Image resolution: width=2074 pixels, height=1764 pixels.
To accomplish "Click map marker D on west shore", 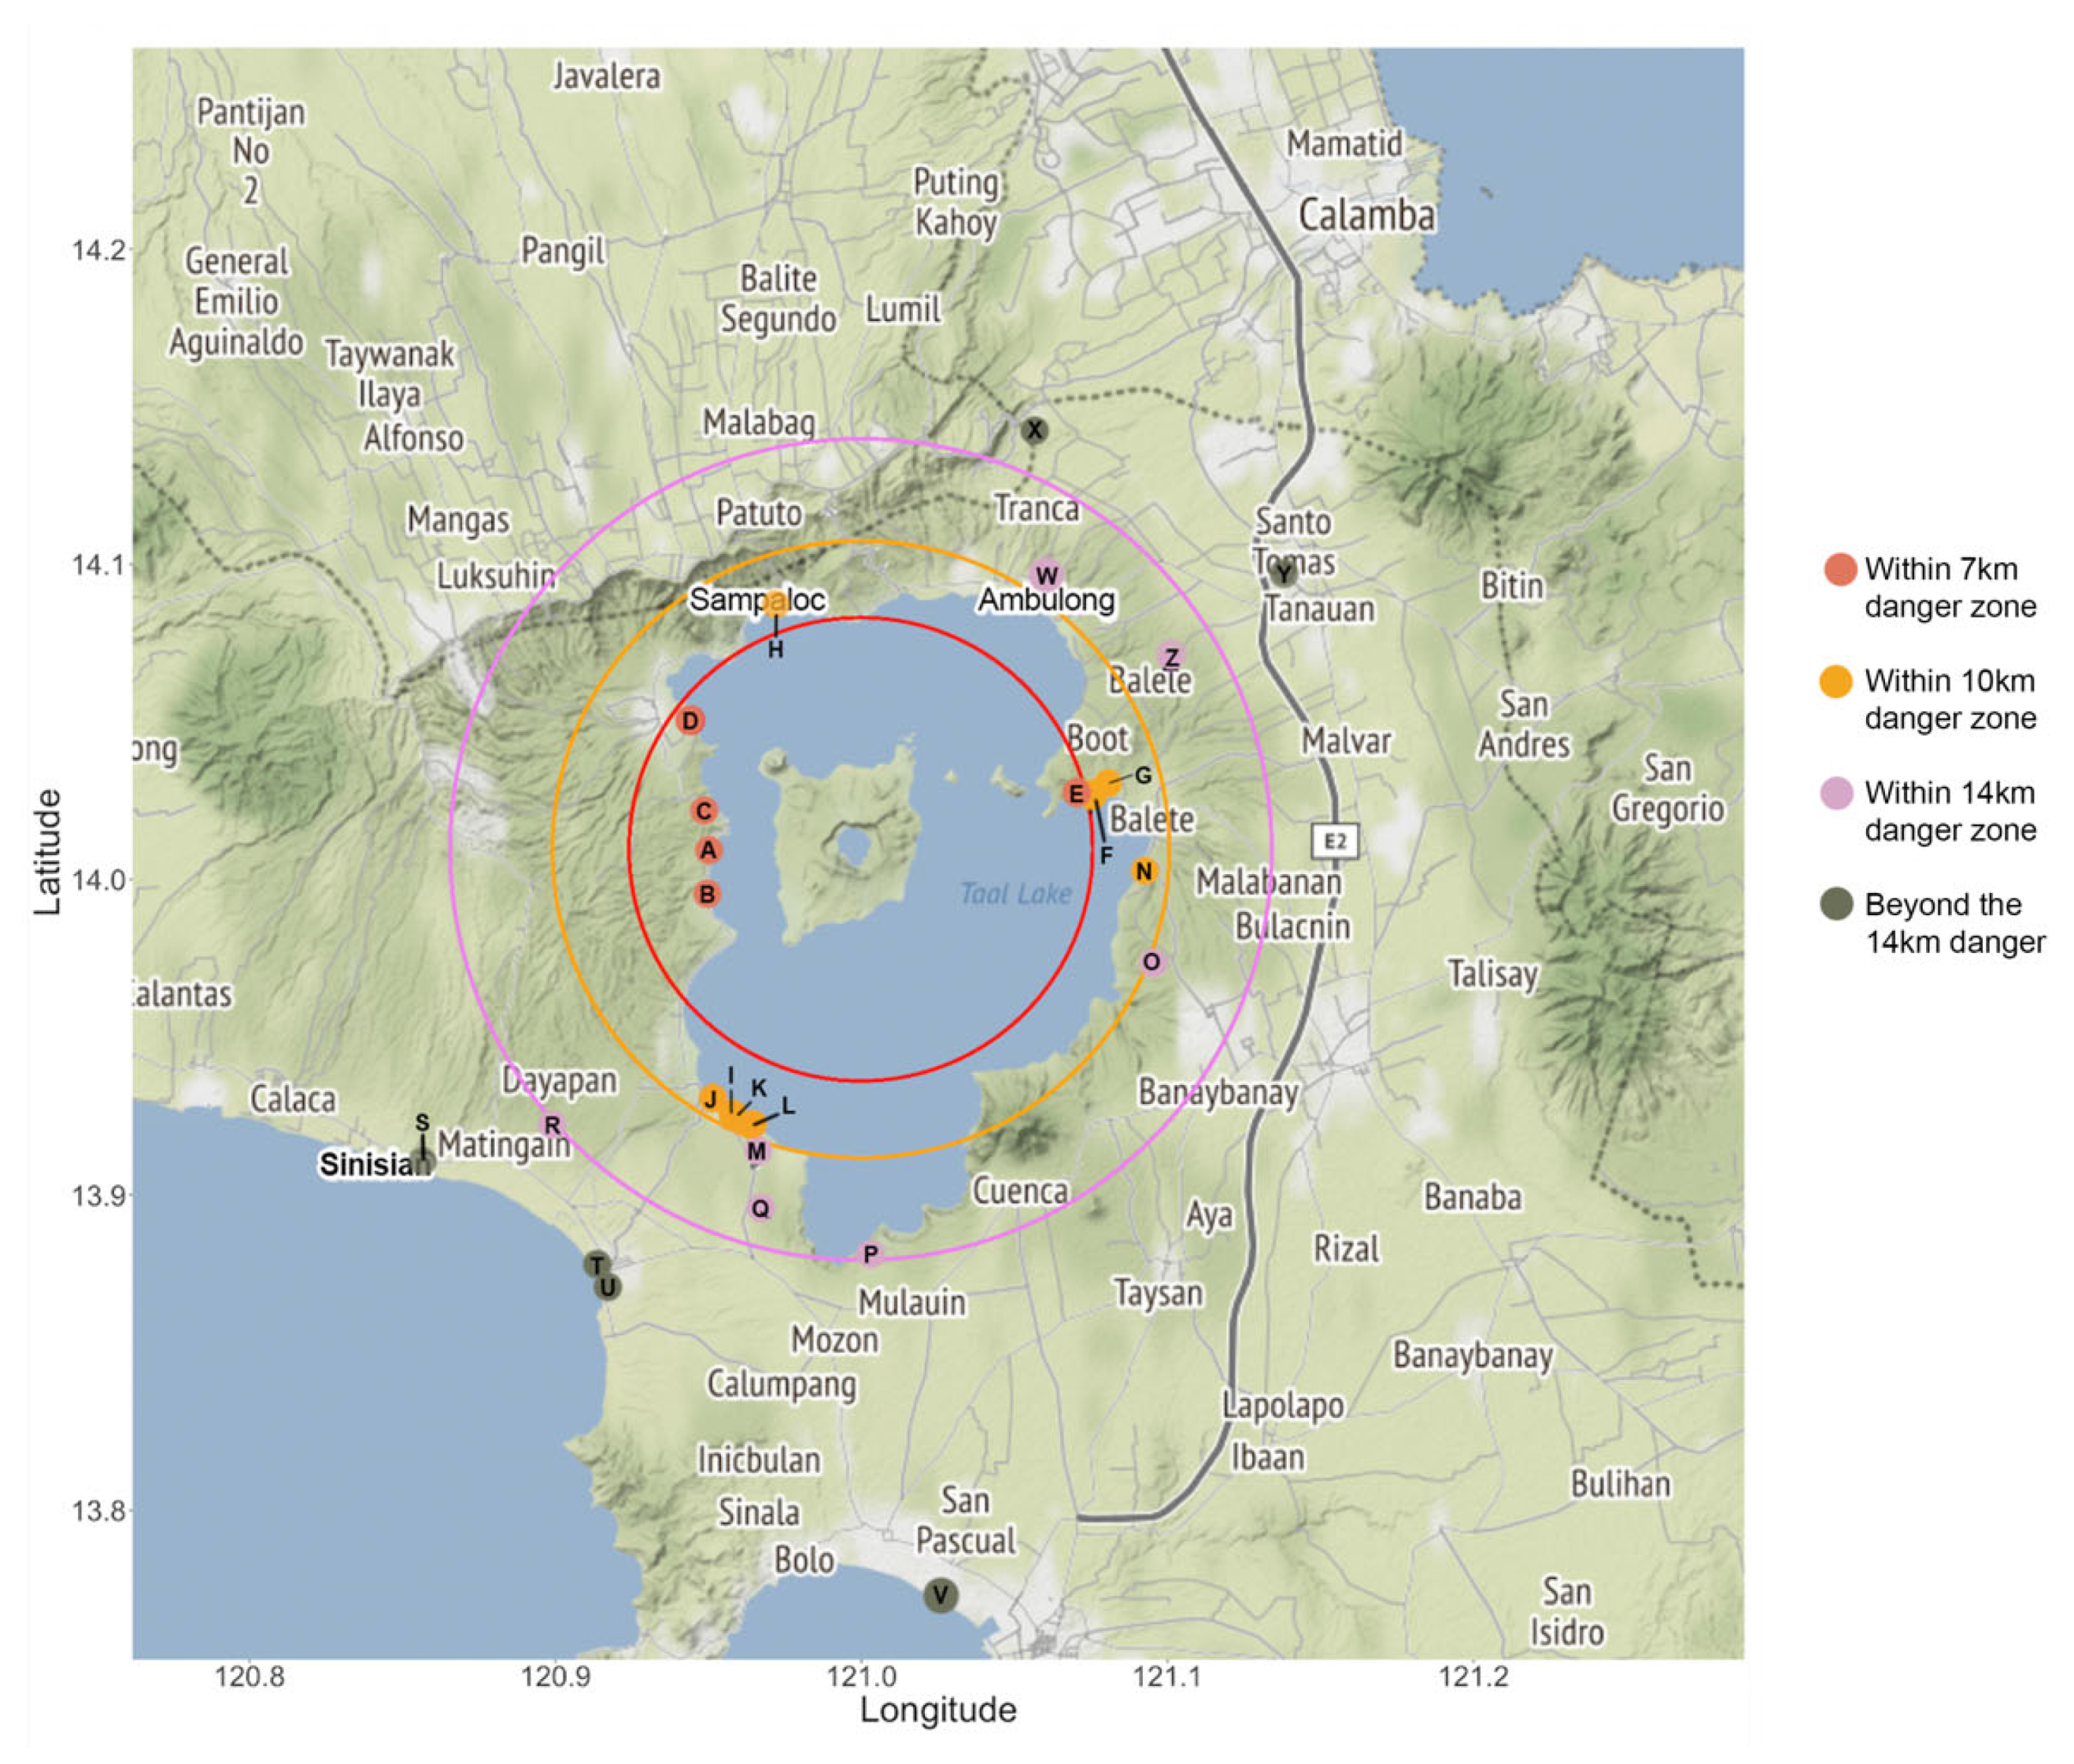I will (x=689, y=720).
